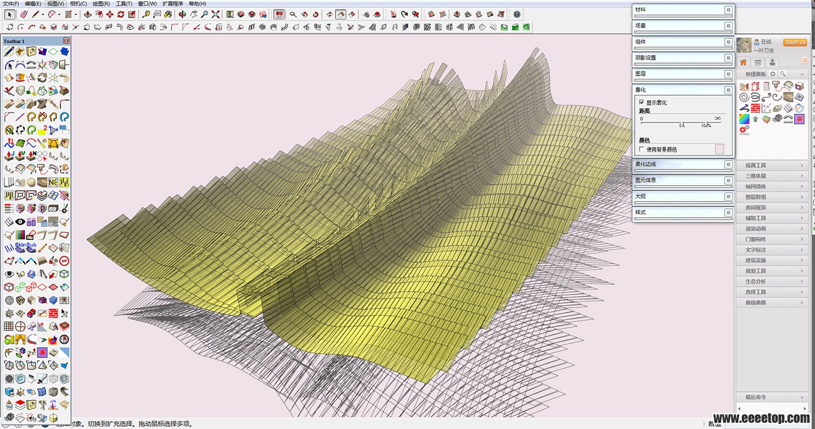Expand the 柔化边线 tray panel
815x429 pixels.
click(683, 164)
